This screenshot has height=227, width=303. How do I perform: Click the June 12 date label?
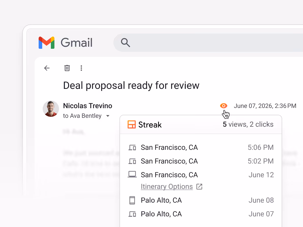pyautogui.click(x=261, y=175)
